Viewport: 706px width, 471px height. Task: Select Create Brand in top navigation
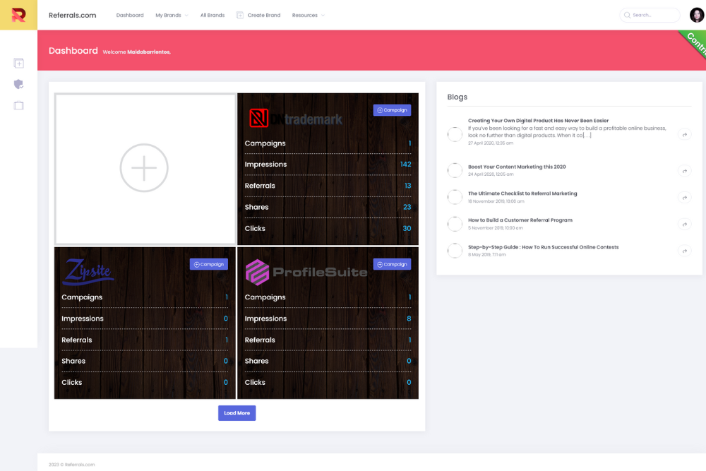(258, 15)
